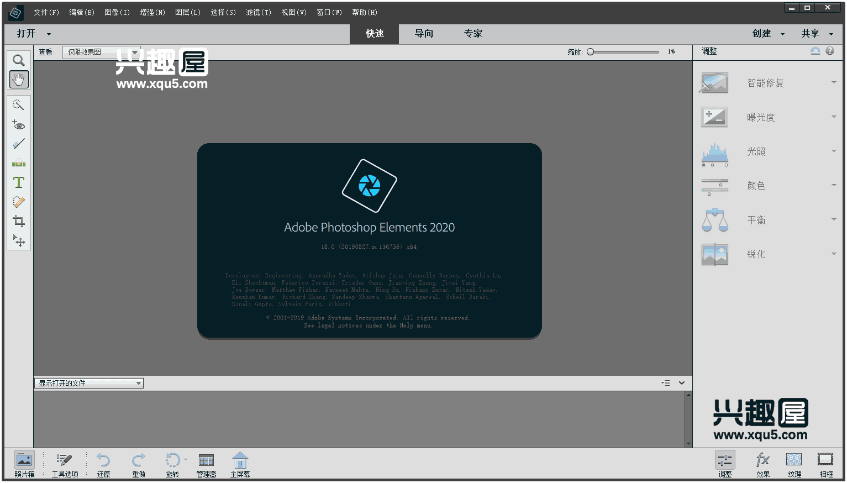The height and width of the screenshot is (483, 847).
Task: Select the Quick Selection tool
Action: (x=19, y=105)
